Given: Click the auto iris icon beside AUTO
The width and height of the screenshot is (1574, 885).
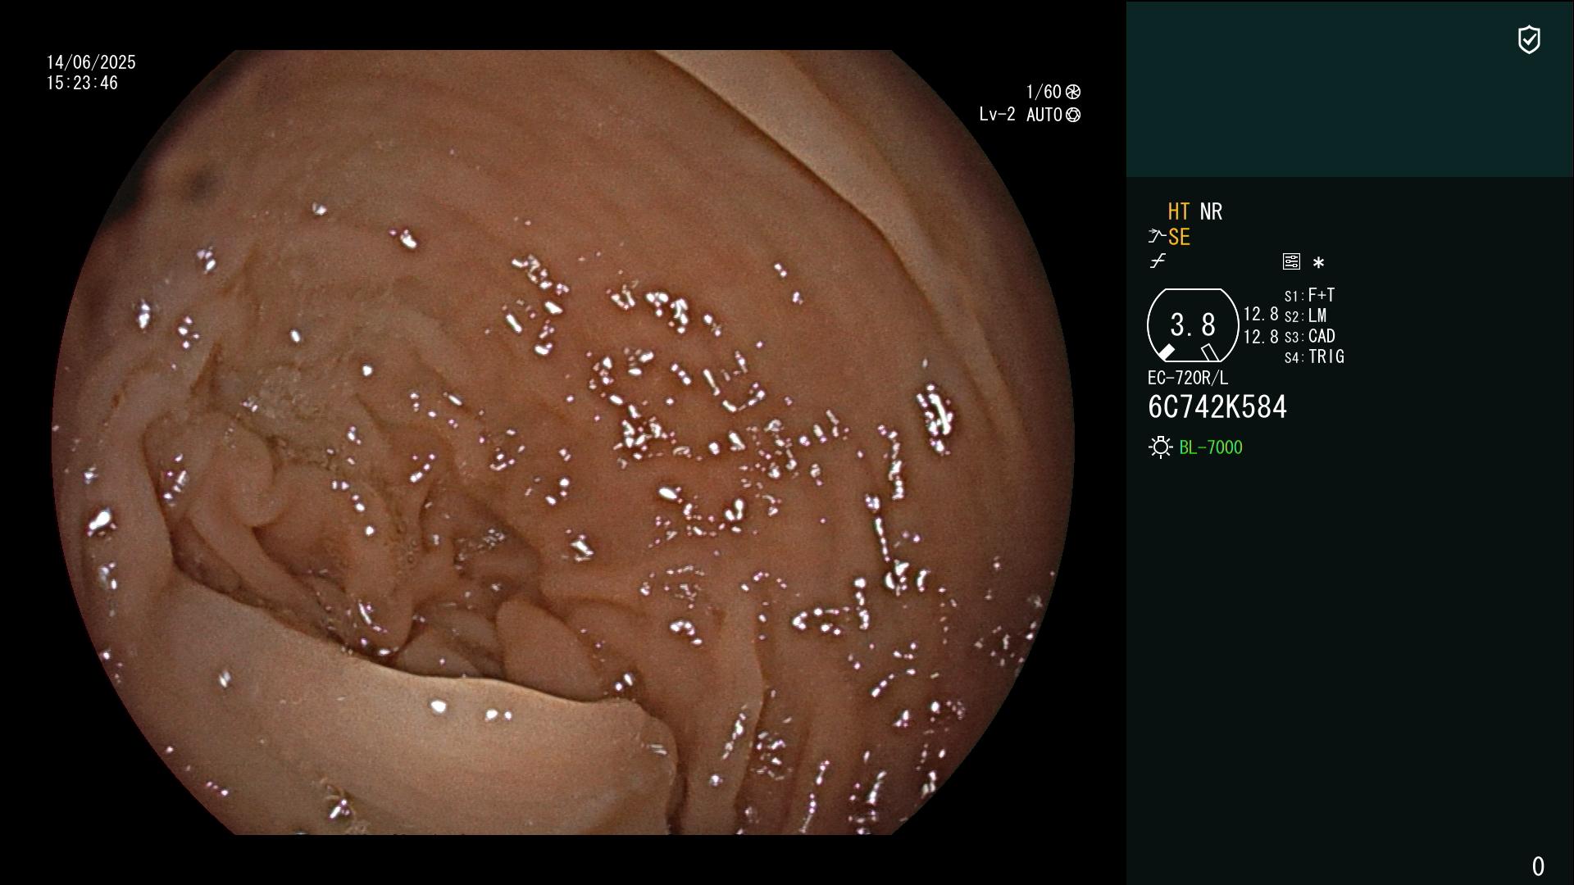Looking at the screenshot, I should click(1073, 116).
